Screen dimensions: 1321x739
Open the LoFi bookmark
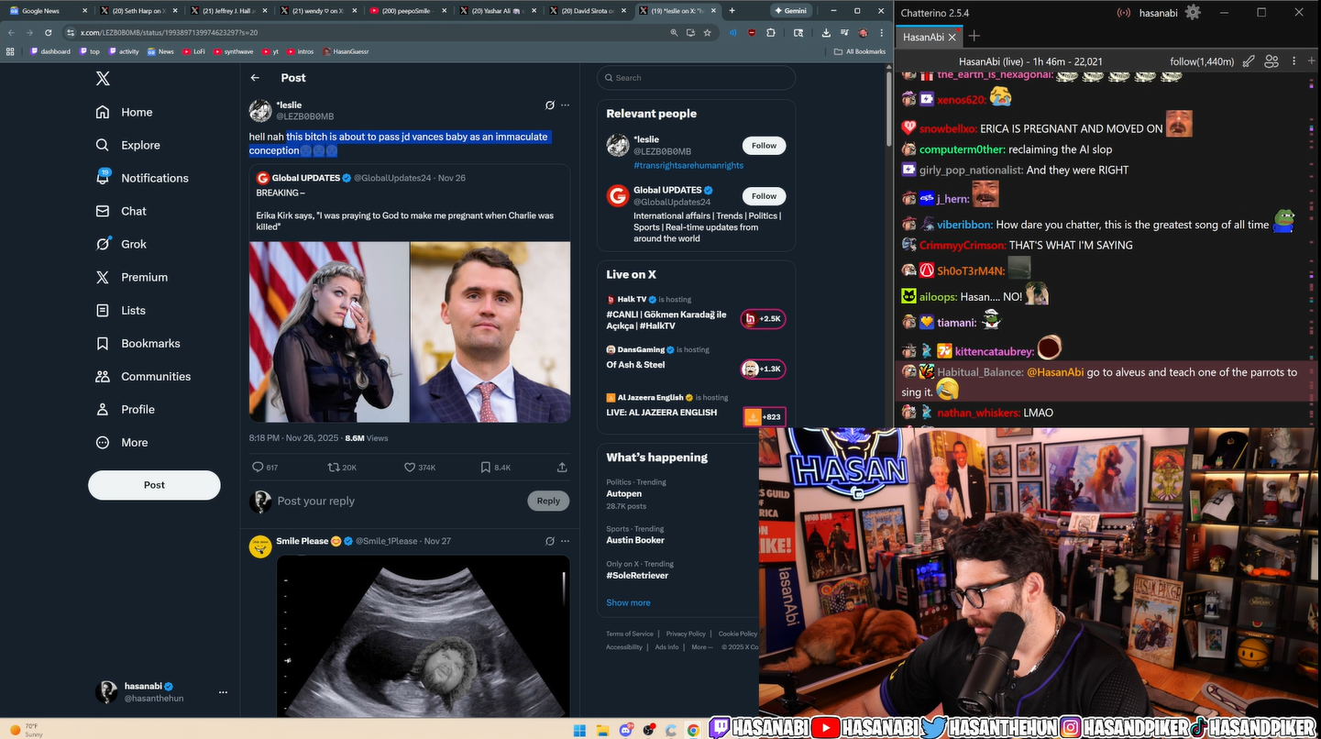[x=194, y=51]
